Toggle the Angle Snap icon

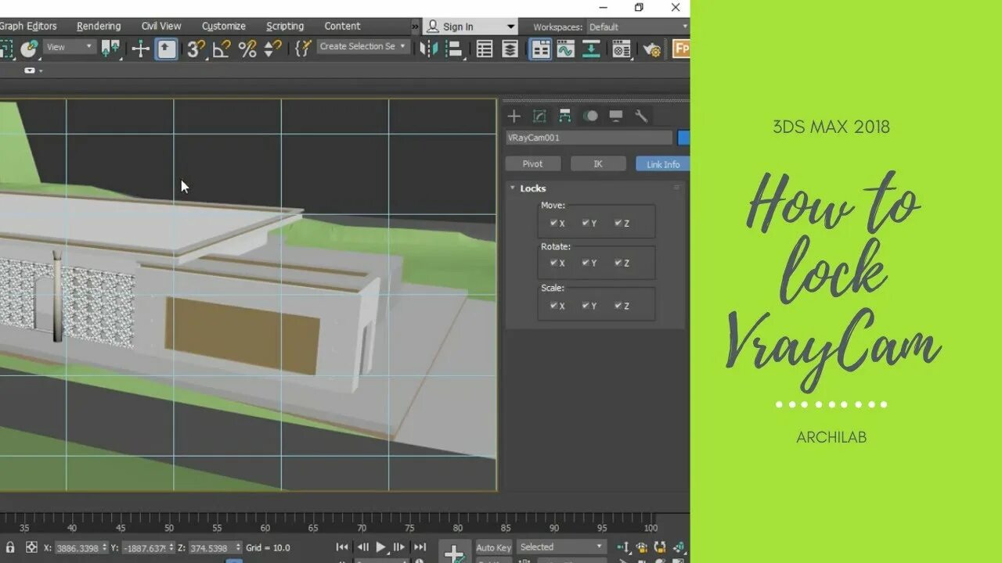222,49
